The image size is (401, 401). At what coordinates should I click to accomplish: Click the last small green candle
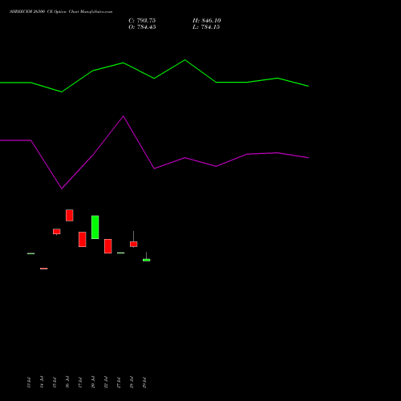pyautogui.click(x=147, y=260)
